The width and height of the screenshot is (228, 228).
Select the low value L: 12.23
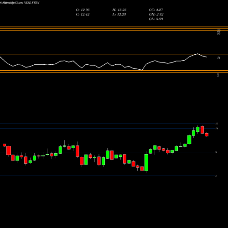pos(119,15)
